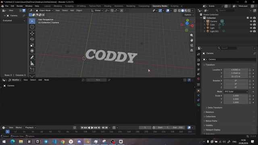
Task: Hide Light.001 with its eye icon
Action: (x=251, y=31)
